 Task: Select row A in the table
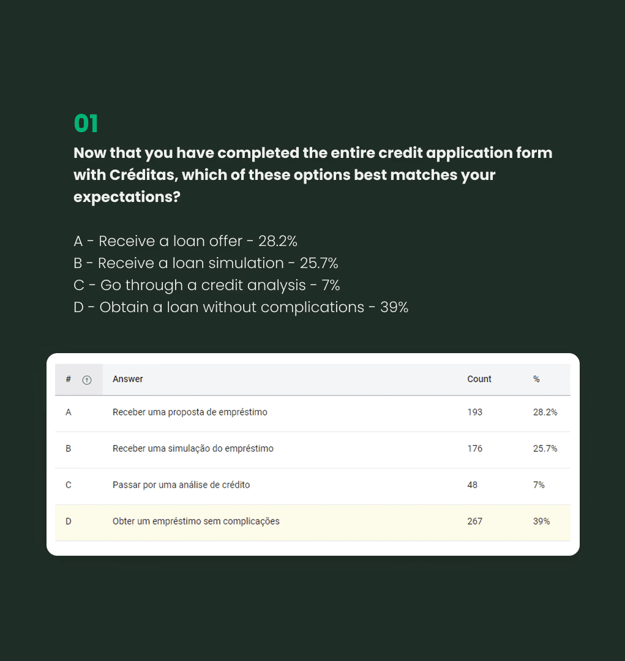312,414
